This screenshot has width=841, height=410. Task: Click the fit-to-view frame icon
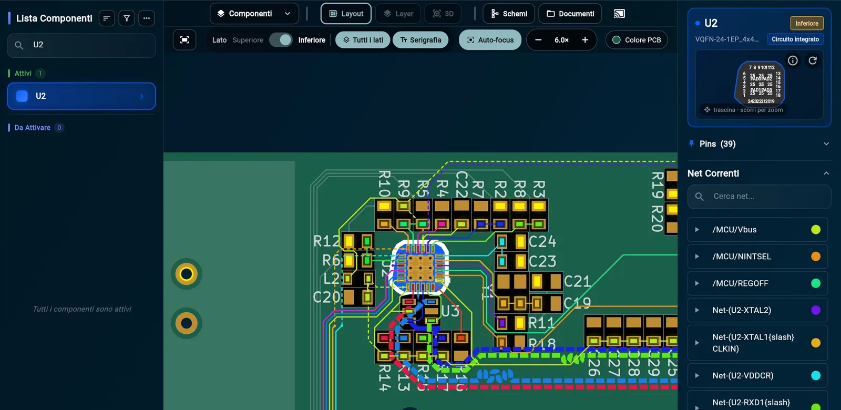pyautogui.click(x=184, y=40)
